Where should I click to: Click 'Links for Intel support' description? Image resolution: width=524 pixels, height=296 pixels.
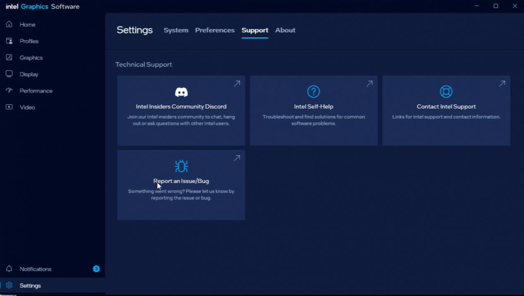coord(446,117)
